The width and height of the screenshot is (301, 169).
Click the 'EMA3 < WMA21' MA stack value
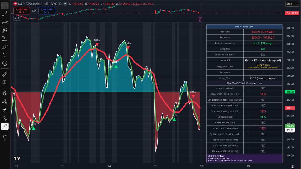263,37
